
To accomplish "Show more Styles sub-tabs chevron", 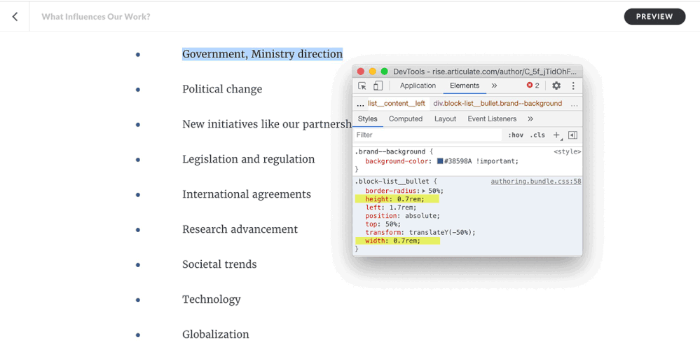I will tap(530, 119).
